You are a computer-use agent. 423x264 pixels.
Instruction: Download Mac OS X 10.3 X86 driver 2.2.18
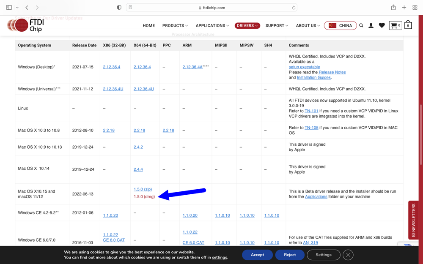109,131
